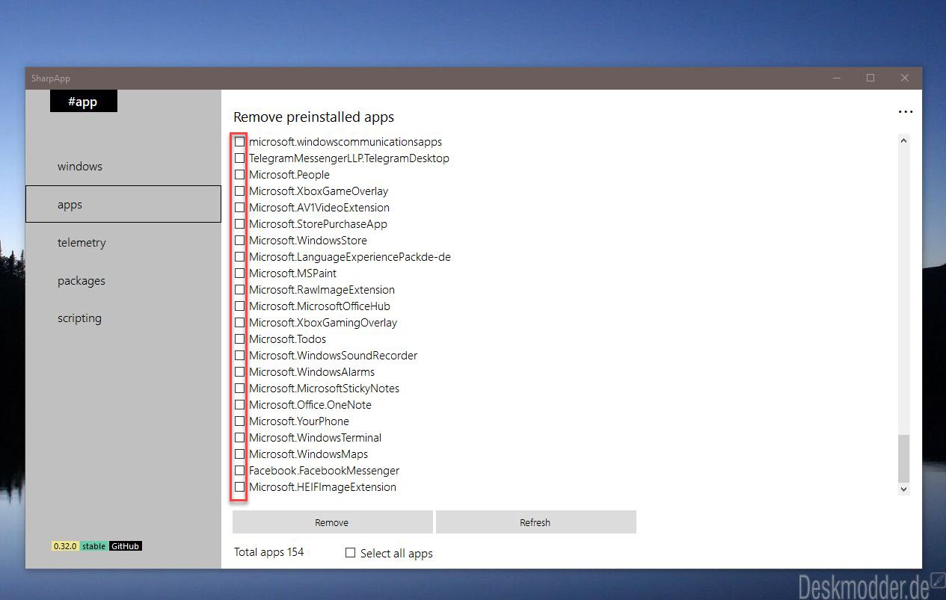
Task: Open the GitHub badge link
Action: coord(125,546)
